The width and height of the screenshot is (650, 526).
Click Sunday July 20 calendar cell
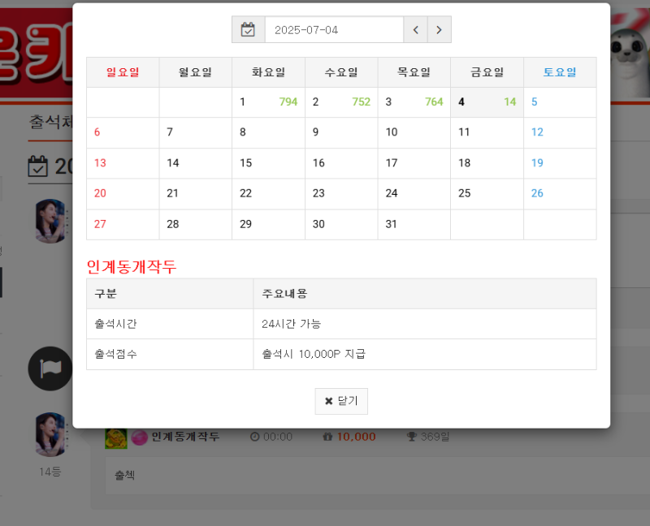pyautogui.click(x=123, y=194)
